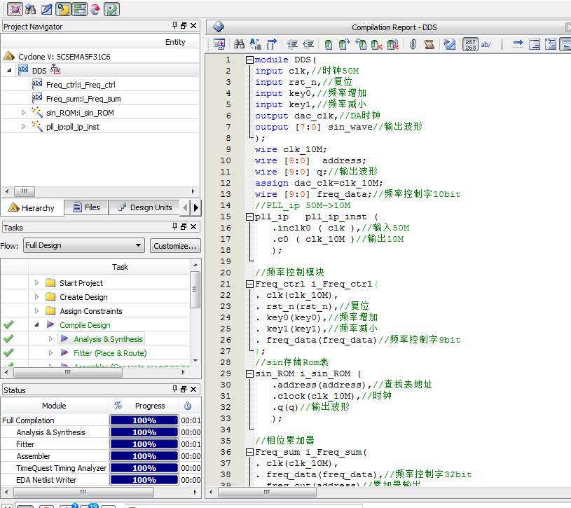
Task: Click the Find and Replace icon
Action: click(x=255, y=44)
